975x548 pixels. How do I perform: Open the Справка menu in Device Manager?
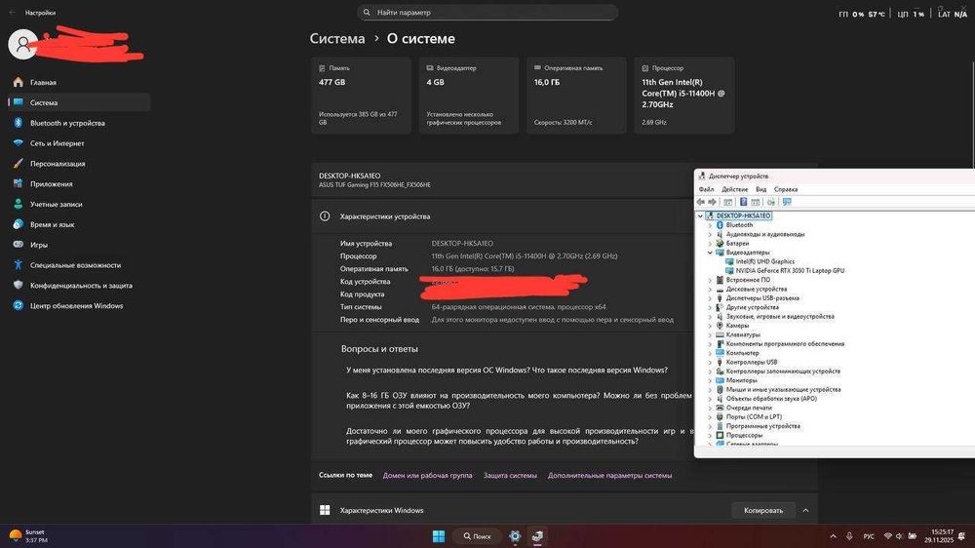tap(785, 189)
